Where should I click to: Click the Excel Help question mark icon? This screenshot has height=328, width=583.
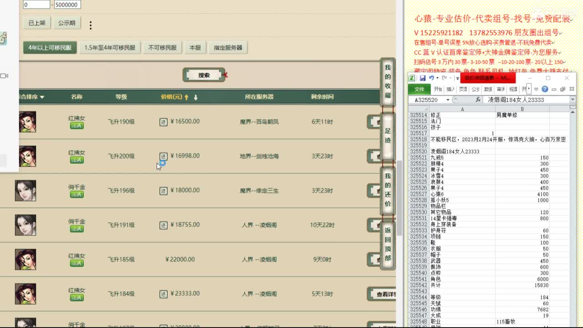point(545,89)
